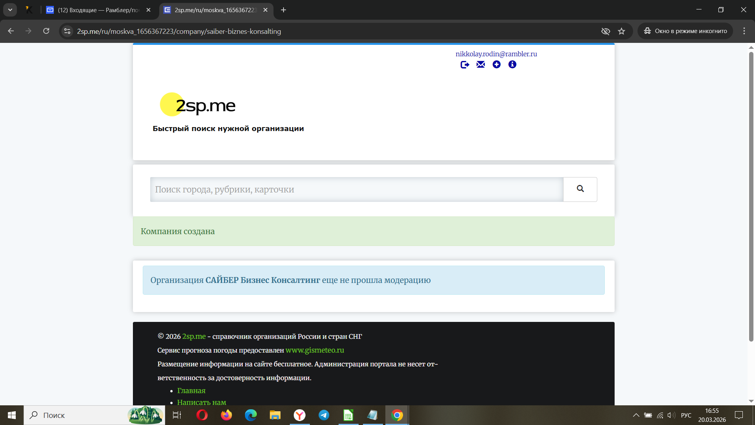Reload the page

point(46,31)
